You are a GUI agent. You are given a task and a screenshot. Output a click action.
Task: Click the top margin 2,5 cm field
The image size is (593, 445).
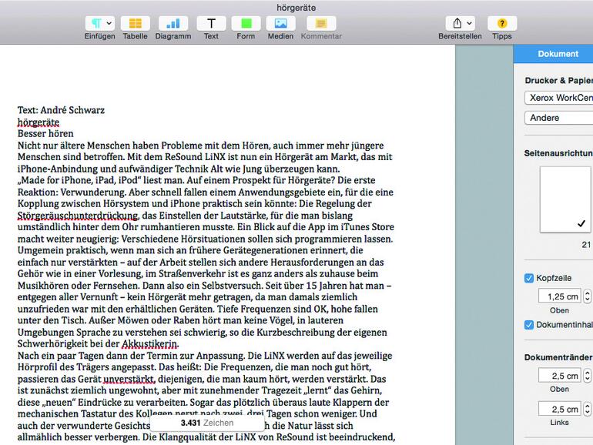tap(559, 376)
